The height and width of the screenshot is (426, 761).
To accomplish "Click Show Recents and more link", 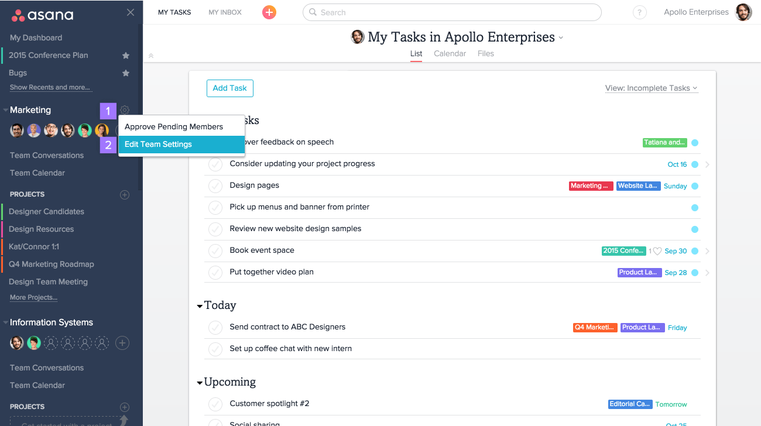I will 50,88.
